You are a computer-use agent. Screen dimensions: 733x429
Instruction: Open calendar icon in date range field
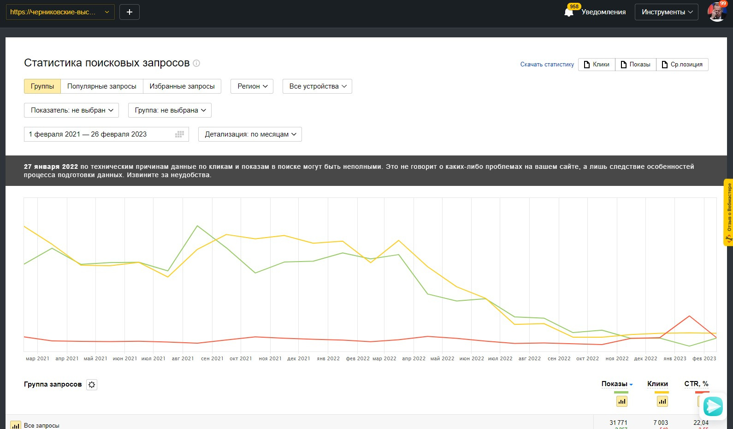pyautogui.click(x=179, y=134)
